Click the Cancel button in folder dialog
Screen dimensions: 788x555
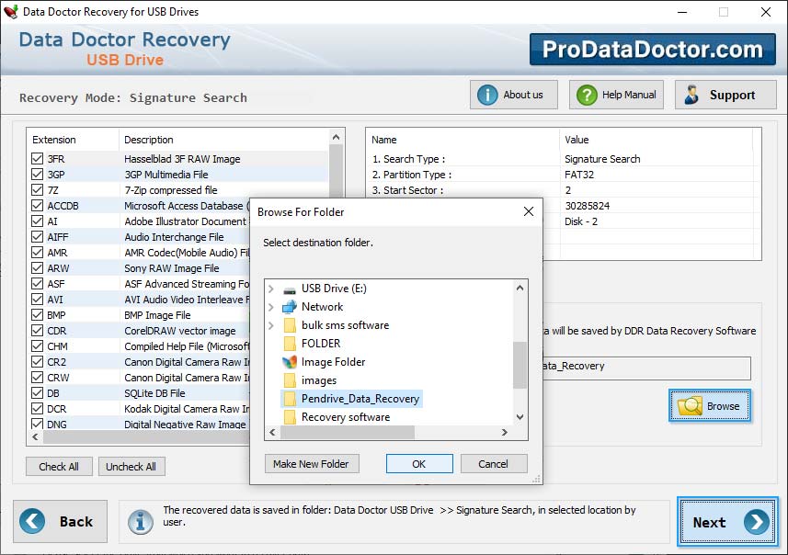click(x=494, y=464)
